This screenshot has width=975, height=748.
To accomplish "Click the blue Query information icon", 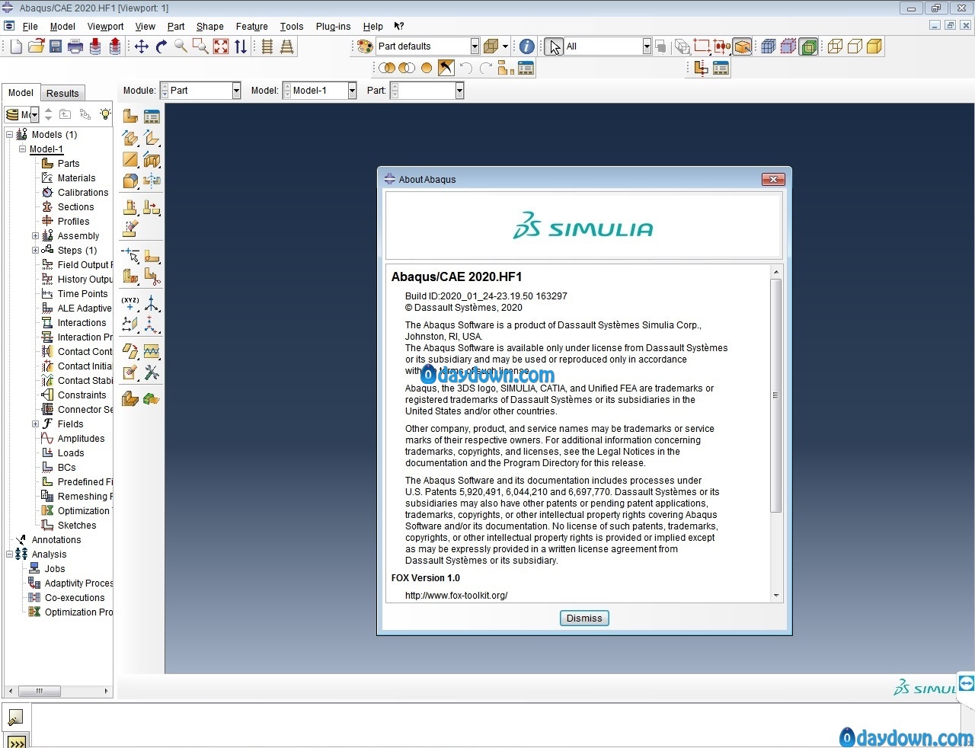I will [x=526, y=46].
